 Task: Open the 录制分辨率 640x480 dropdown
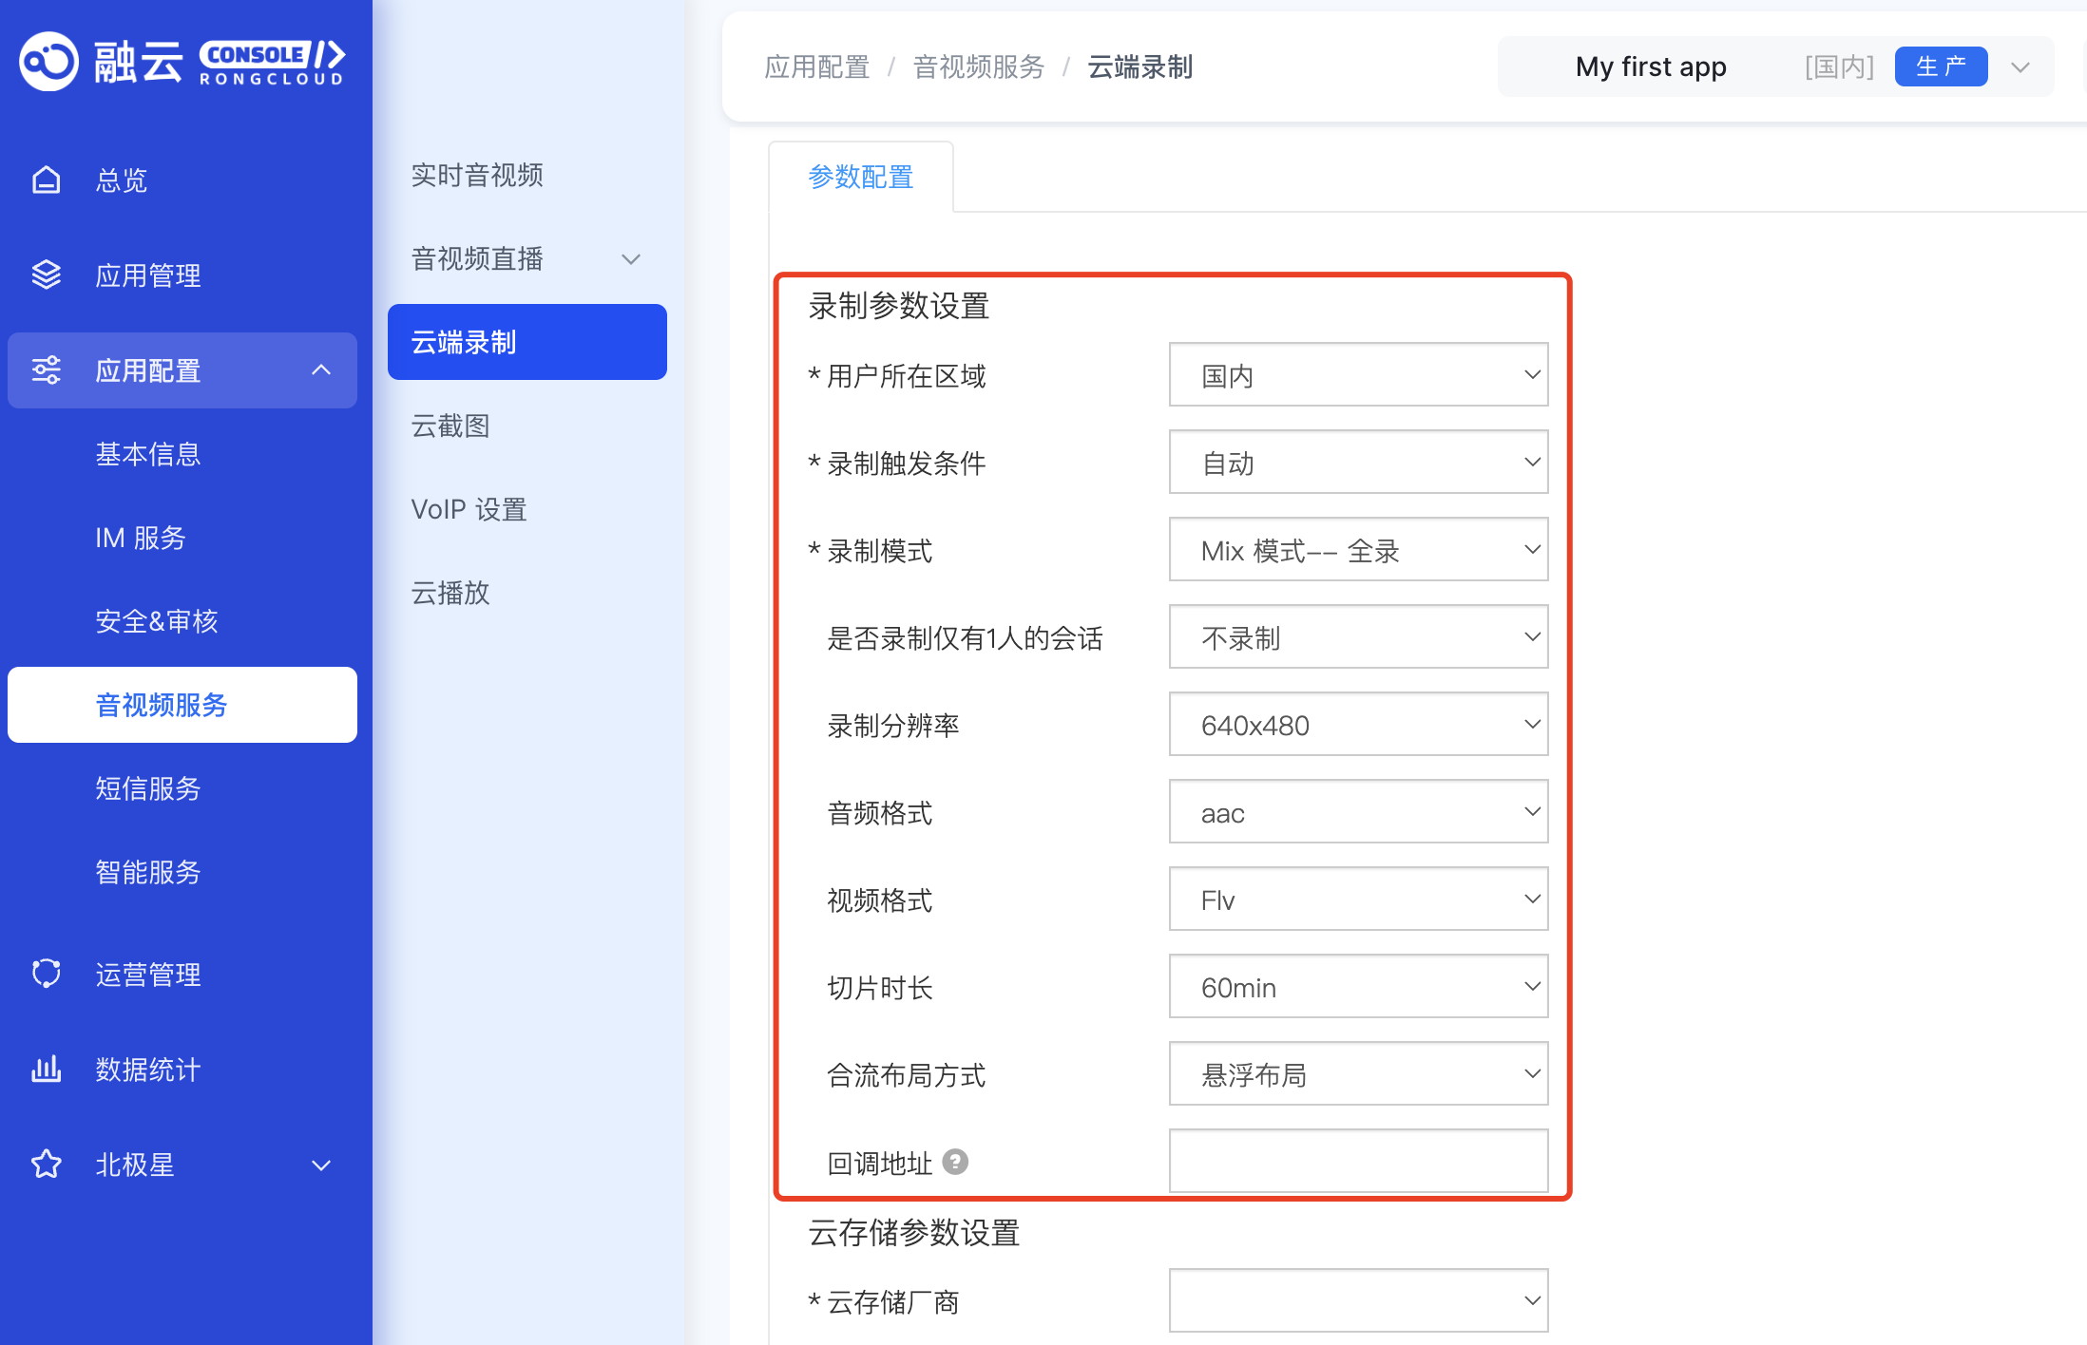1357,725
